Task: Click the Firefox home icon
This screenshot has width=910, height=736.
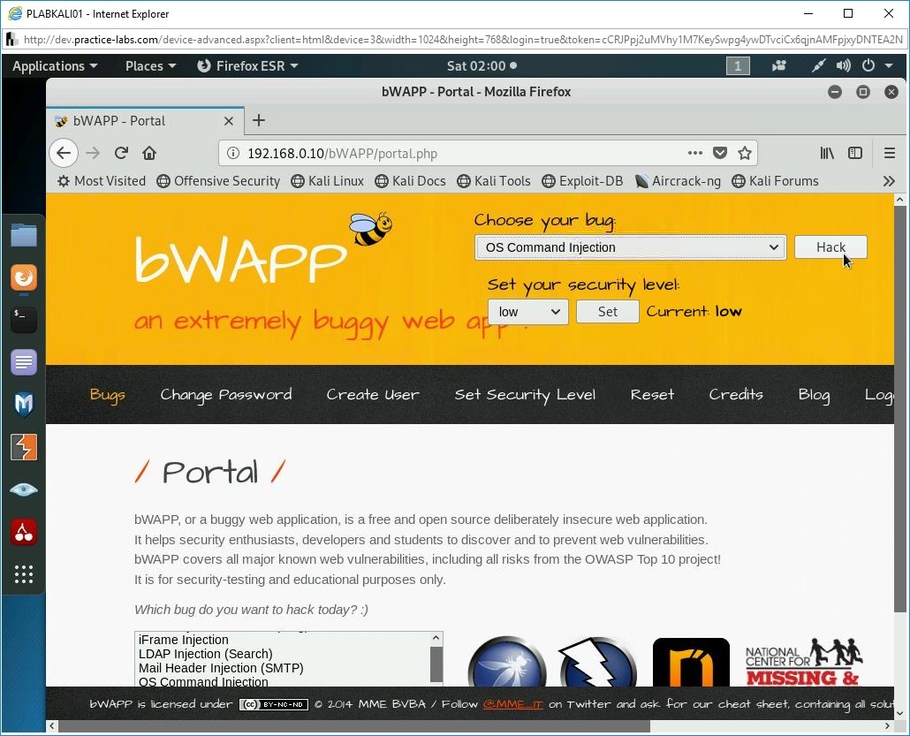Action: [149, 152]
